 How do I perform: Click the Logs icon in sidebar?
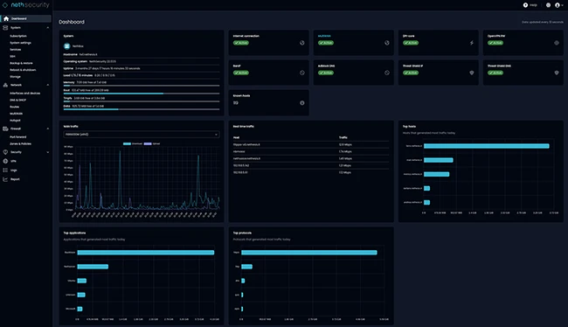[5, 170]
